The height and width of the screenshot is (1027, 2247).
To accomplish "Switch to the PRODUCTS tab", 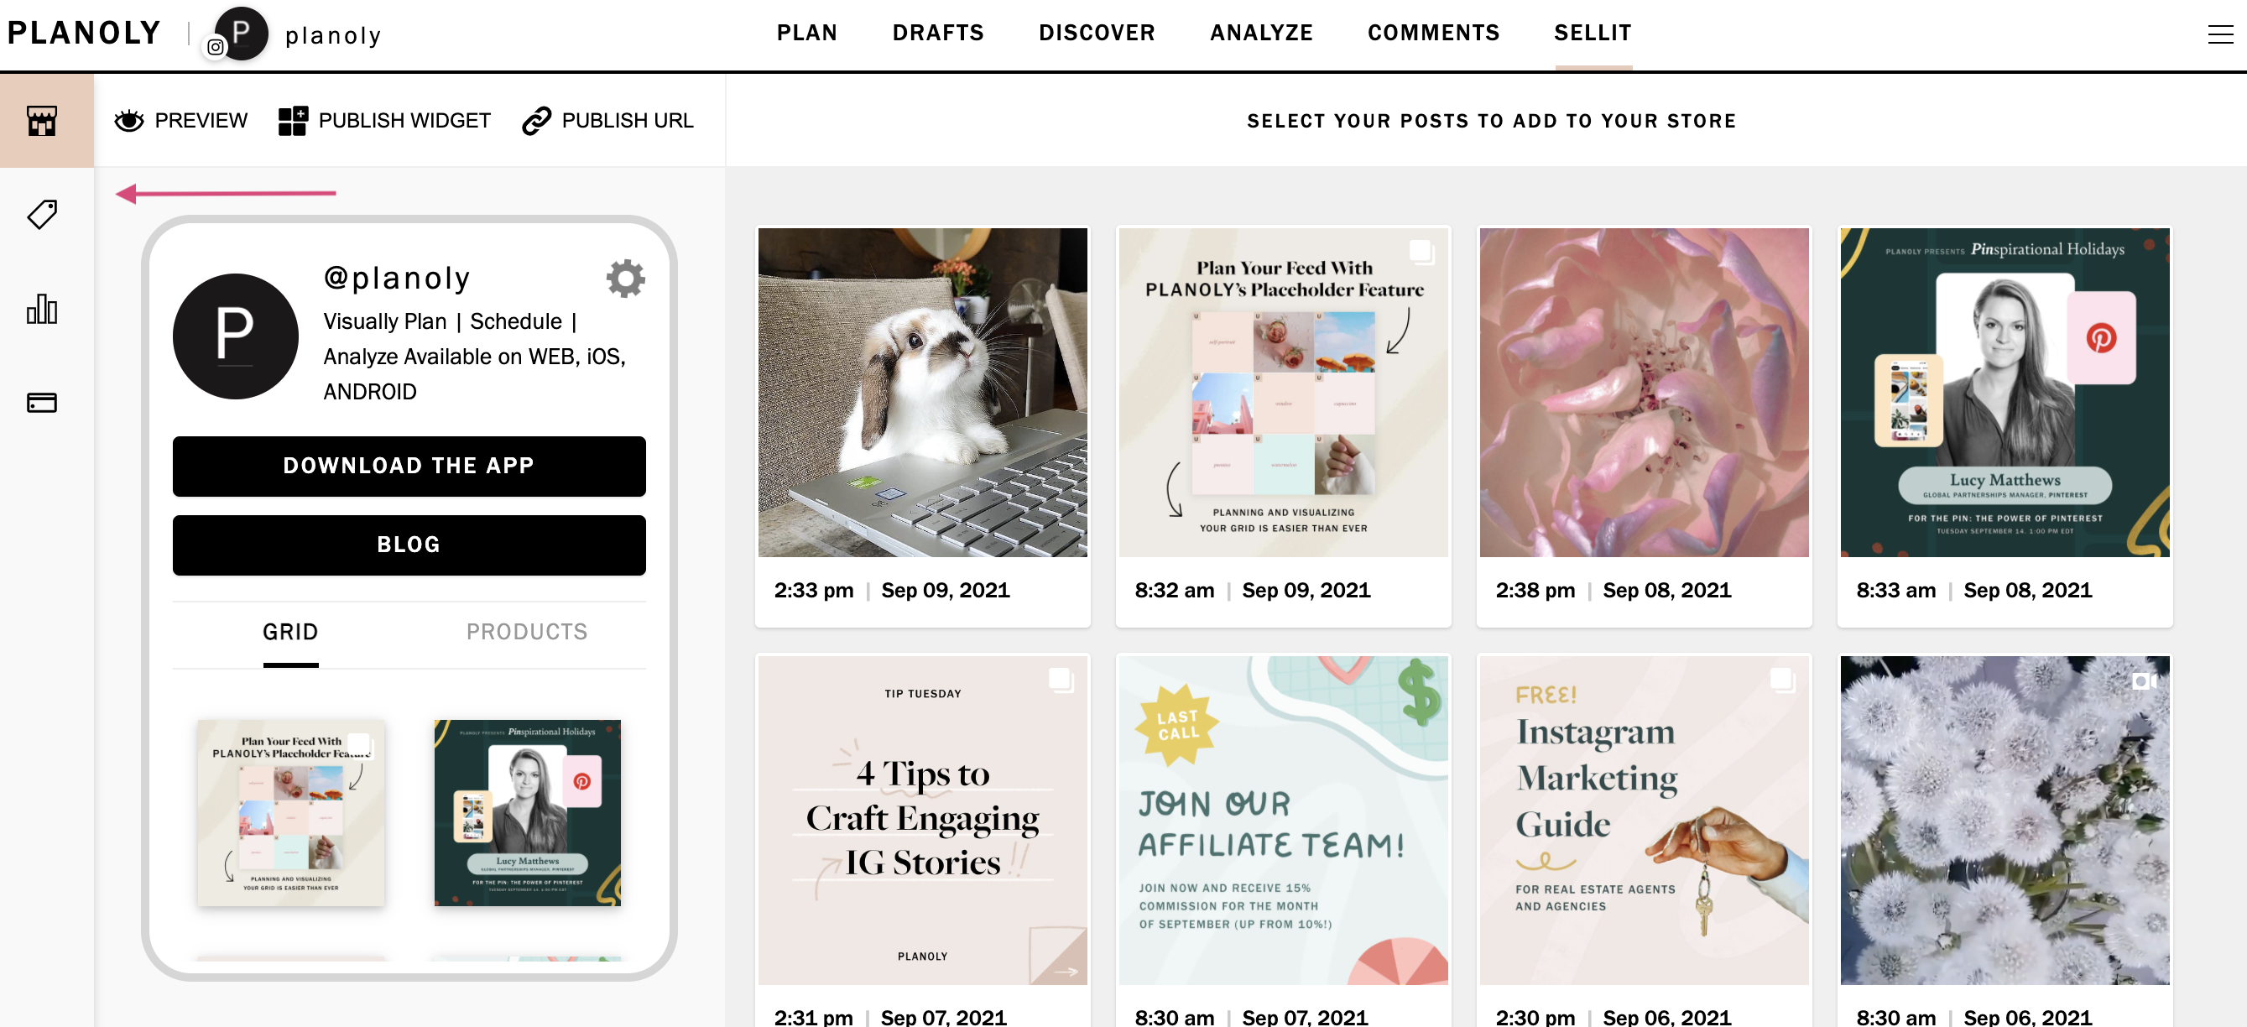I will [527, 632].
